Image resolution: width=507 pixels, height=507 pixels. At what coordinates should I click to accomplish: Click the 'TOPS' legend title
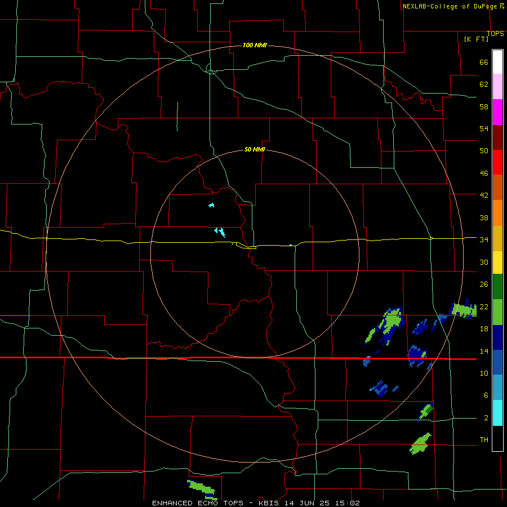tap(495, 34)
